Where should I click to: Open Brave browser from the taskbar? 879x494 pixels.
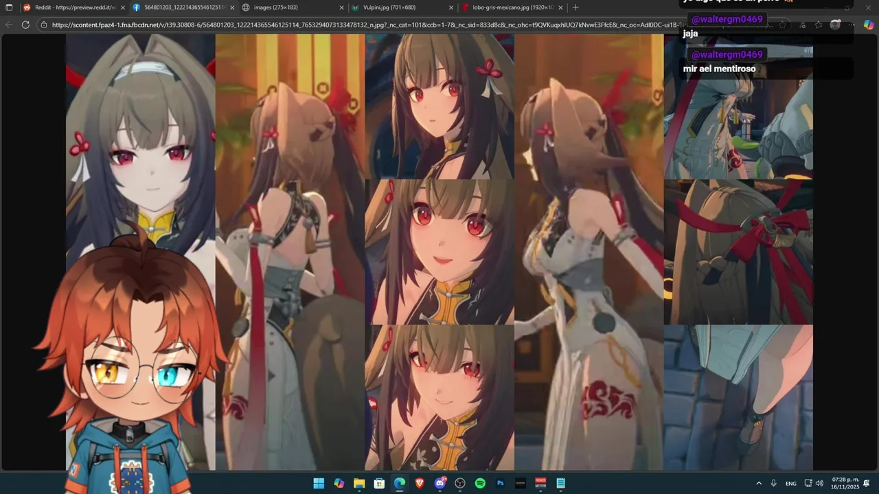pos(420,483)
